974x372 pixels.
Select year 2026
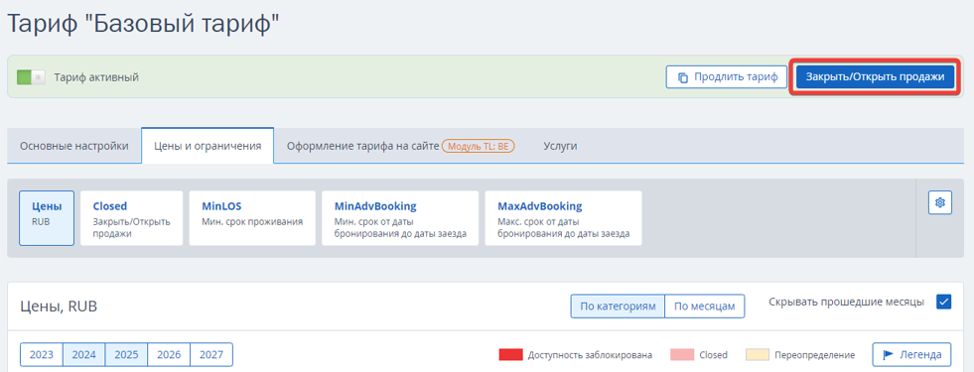click(x=169, y=354)
